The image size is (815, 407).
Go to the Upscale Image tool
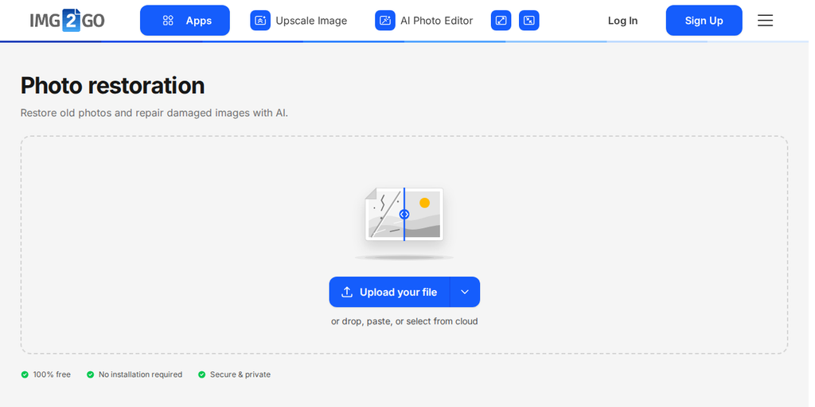click(x=300, y=21)
